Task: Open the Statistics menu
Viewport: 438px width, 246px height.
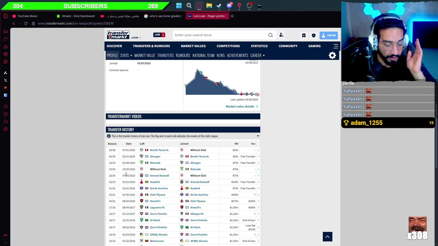Action: pos(259,46)
